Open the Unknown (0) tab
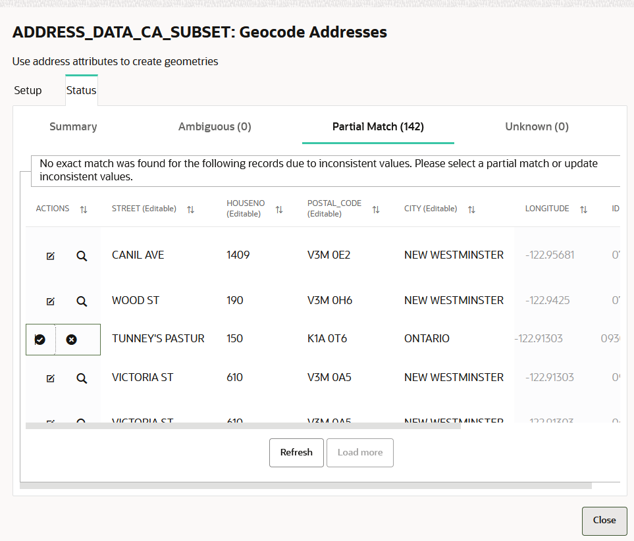The height and width of the screenshot is (541, 634). click(537, 126)
